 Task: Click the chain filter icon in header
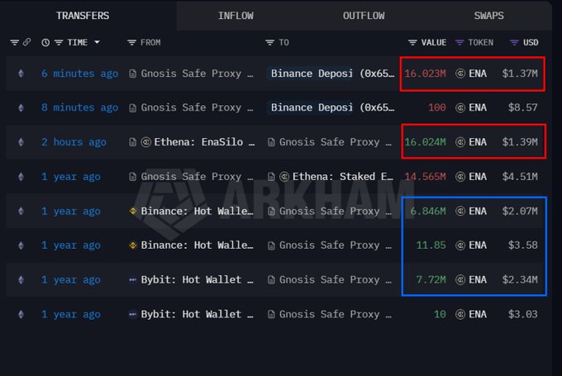pos(14,42)
